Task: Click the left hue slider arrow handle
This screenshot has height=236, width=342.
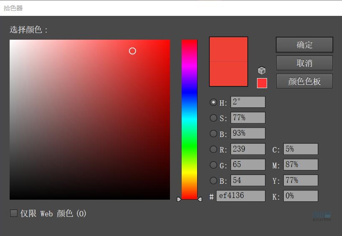Action: pos(179,199)
